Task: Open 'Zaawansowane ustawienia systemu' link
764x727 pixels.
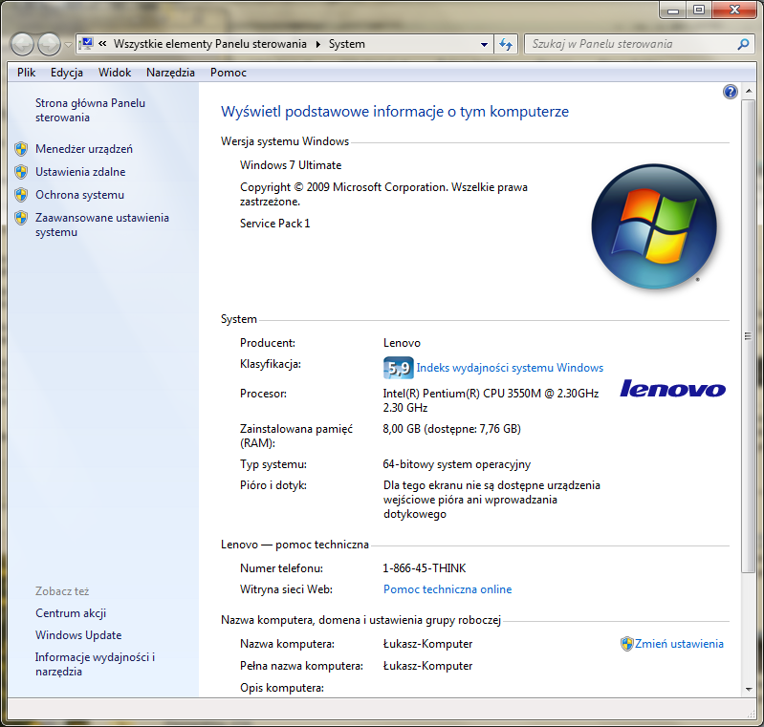Action: [x=101, y=225]
